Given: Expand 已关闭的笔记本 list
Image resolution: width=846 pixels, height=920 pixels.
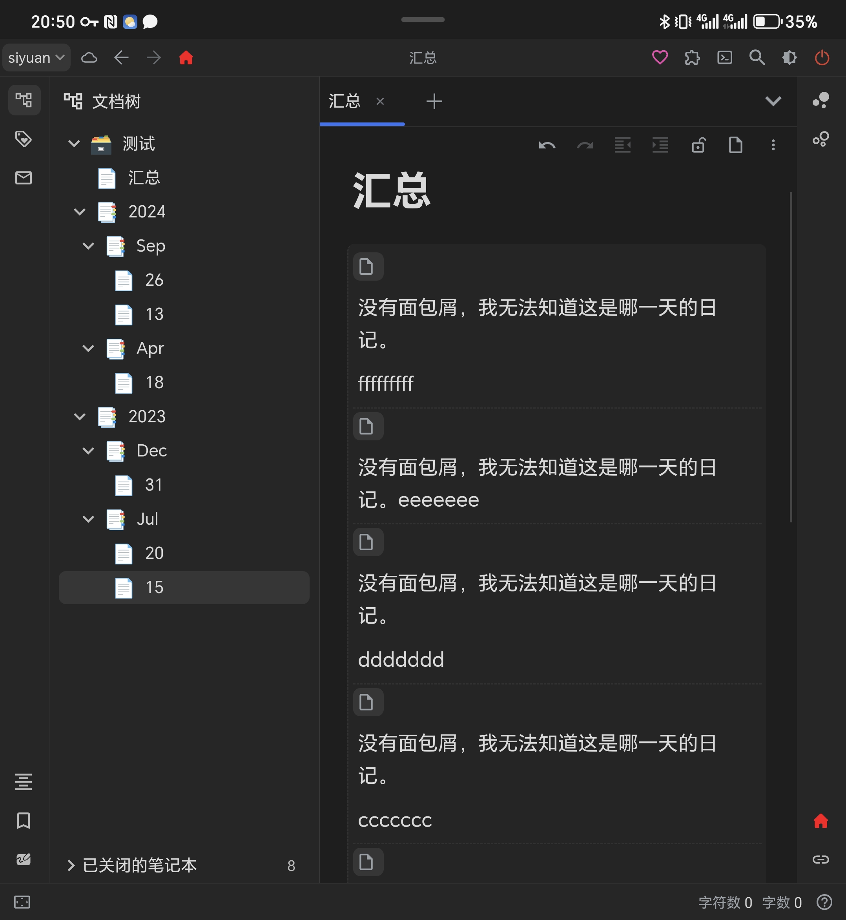Looking at the screenshot, I should point(71,865).
